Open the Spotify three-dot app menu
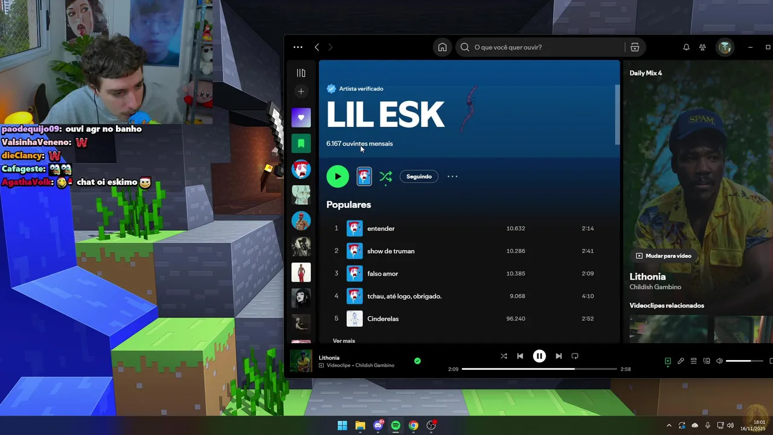Viewport: 773px width, 435px height. point(298,47)
